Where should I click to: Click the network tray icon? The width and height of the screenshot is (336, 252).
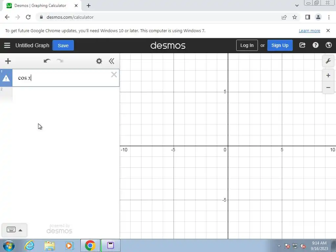click(295, 246)
